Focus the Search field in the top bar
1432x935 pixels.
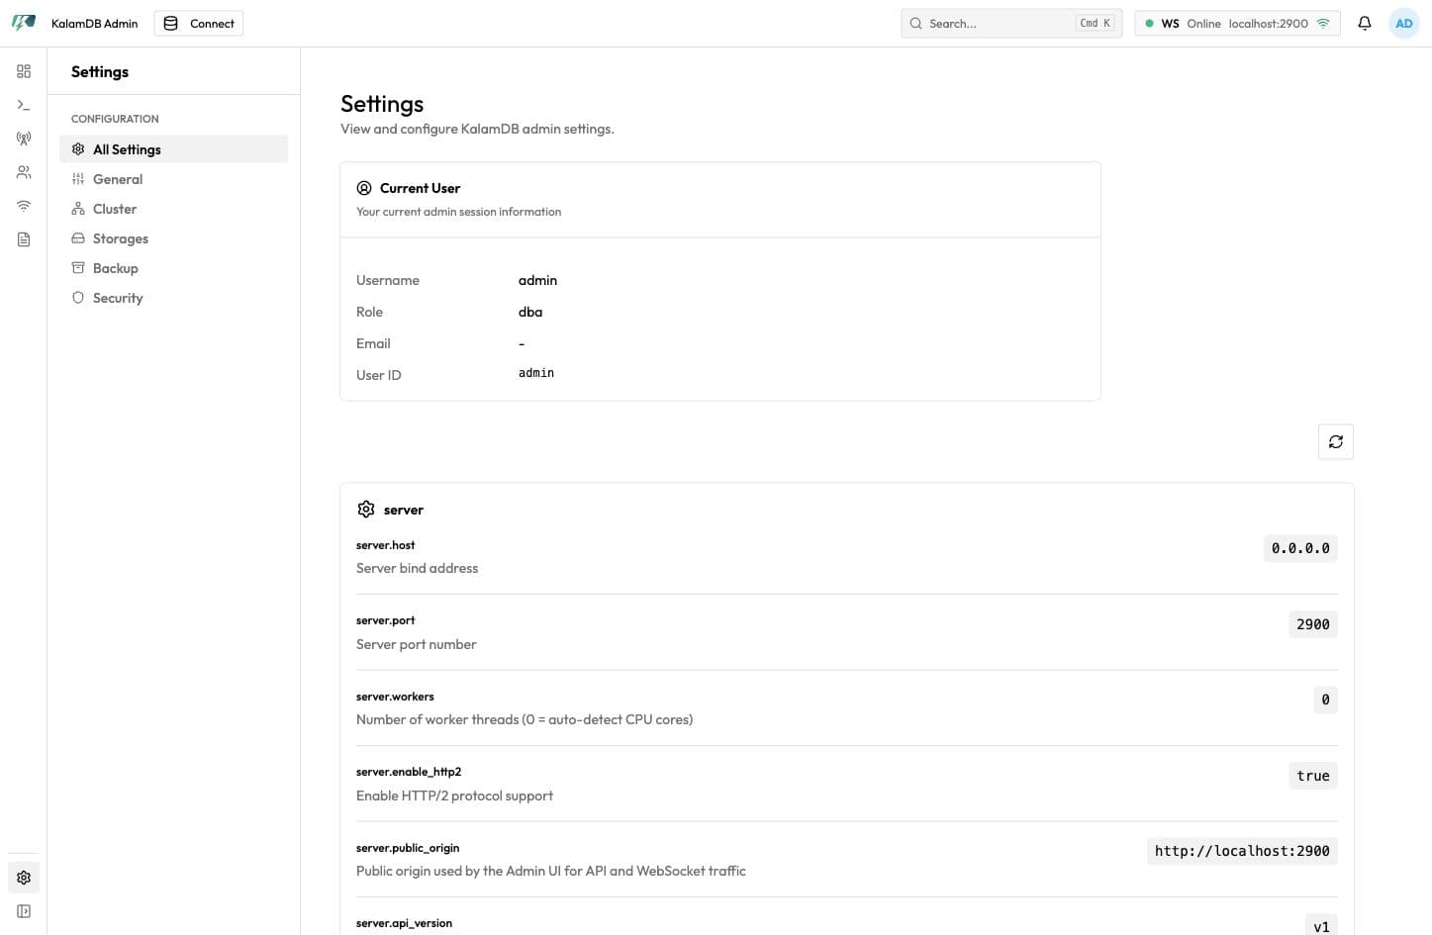coord(1011,23)
